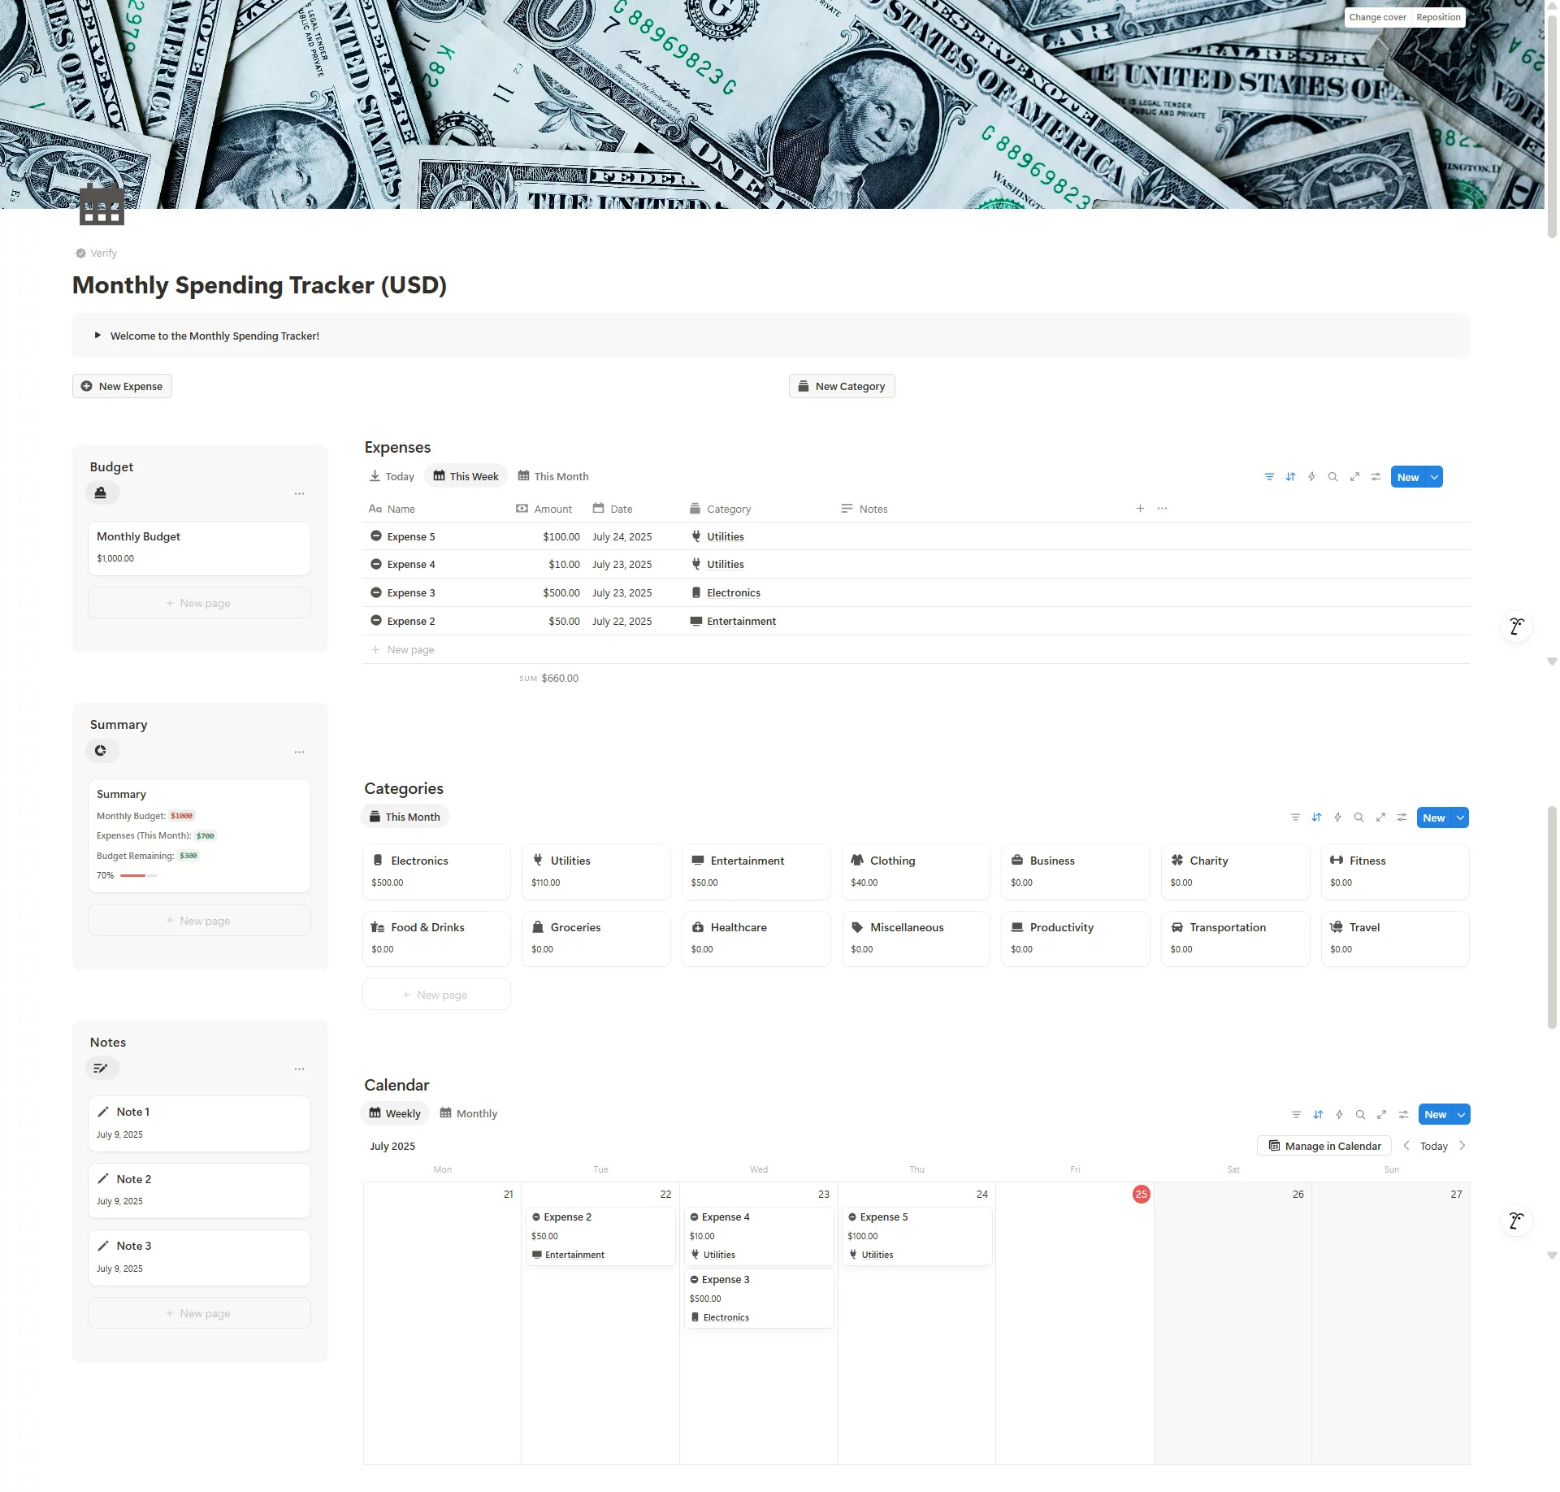Viewport: 1560px width, 1492px height.
Task: Open the Budget panel three-dot menu
Action: [299, 493]
